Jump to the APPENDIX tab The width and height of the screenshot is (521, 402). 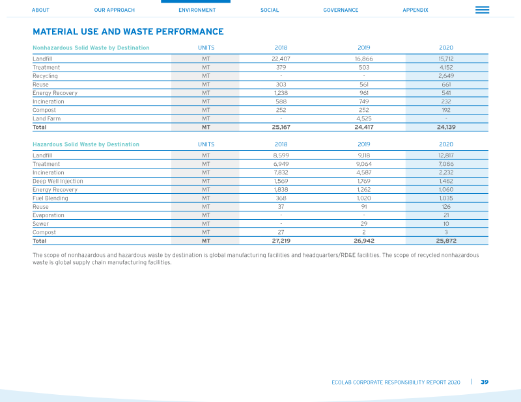tap(415, 10)
